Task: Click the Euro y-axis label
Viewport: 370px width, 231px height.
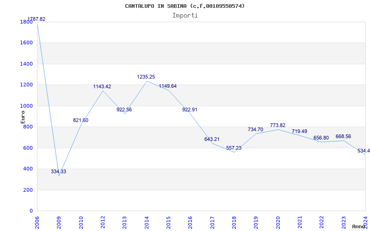Action: (x=23, y=116)
